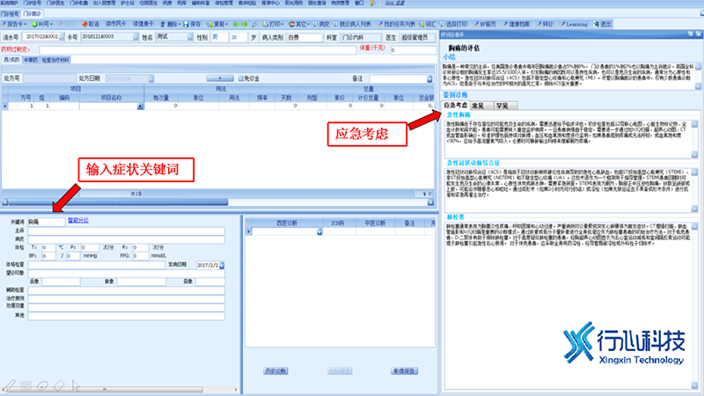Switch to the 中草药 tab

[31, 60]
